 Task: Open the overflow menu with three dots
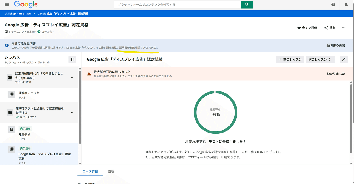point(343,27)
